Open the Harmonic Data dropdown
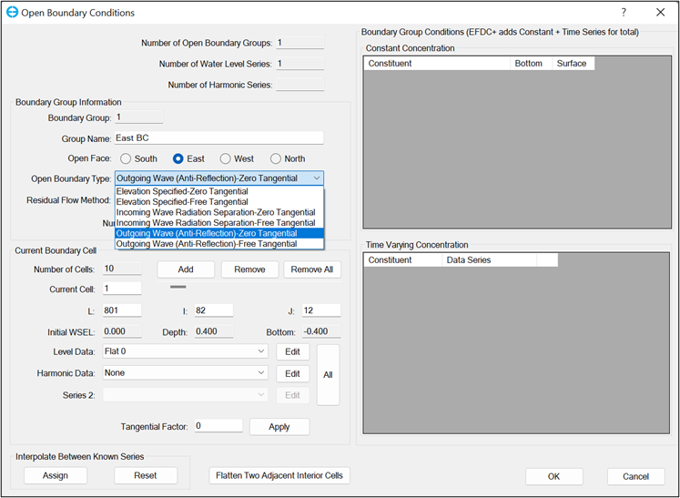This screenshot has height=498, width=680. (x=261, y=373)
